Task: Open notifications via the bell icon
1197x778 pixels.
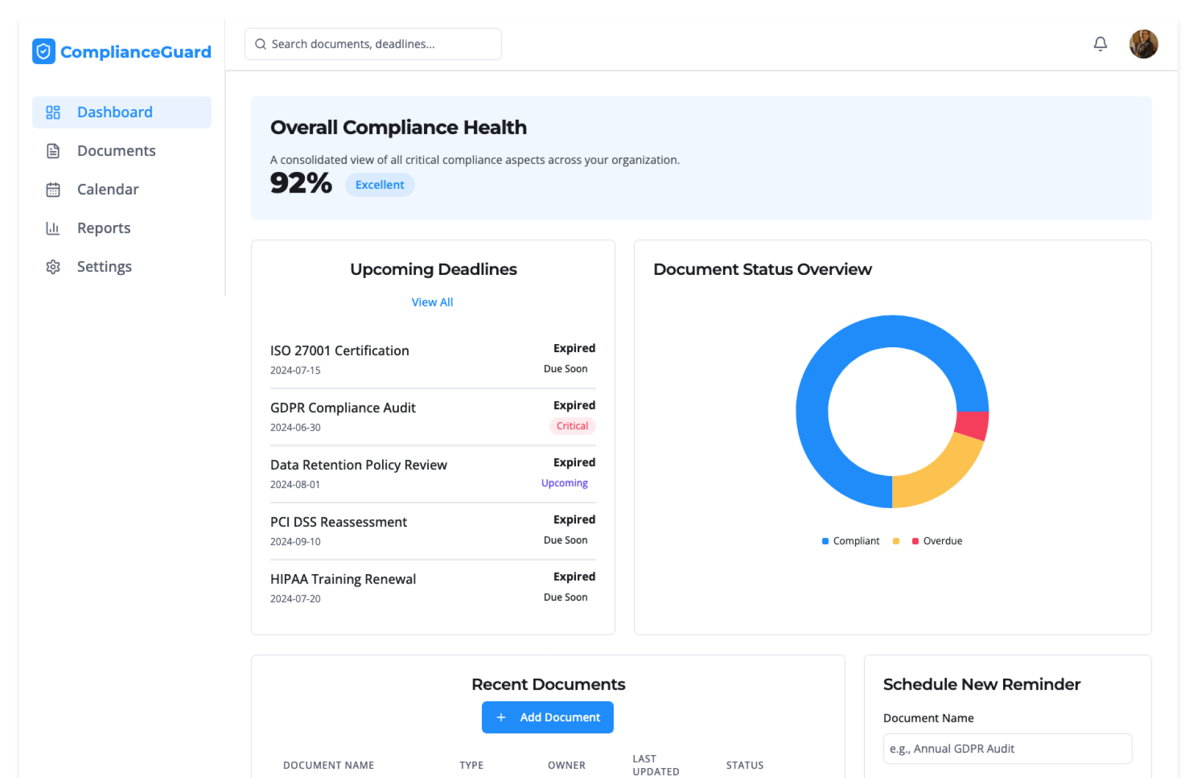Action: 1100,44
